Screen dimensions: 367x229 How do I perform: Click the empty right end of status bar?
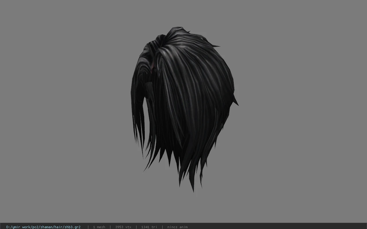click(x=277, y=227)
